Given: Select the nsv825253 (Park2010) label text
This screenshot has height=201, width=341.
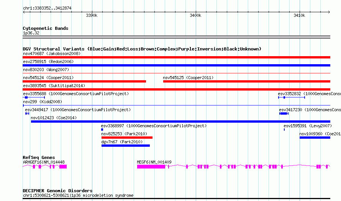Looking at the screenshot, I should point(124,134).
